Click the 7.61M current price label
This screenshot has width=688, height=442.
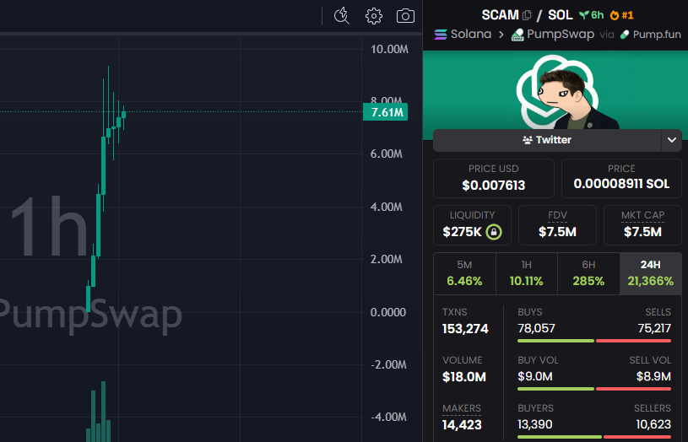386,112
